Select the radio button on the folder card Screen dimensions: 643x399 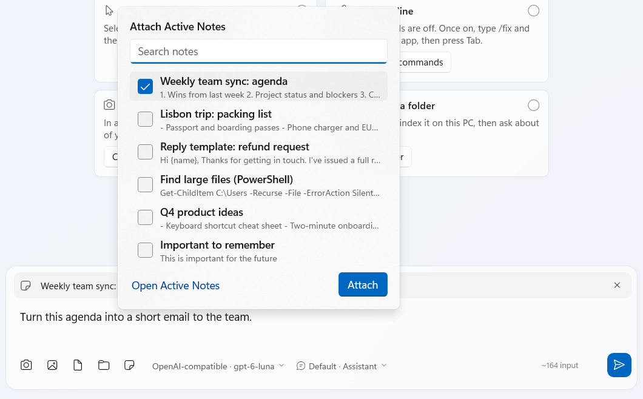pos(534,106)
